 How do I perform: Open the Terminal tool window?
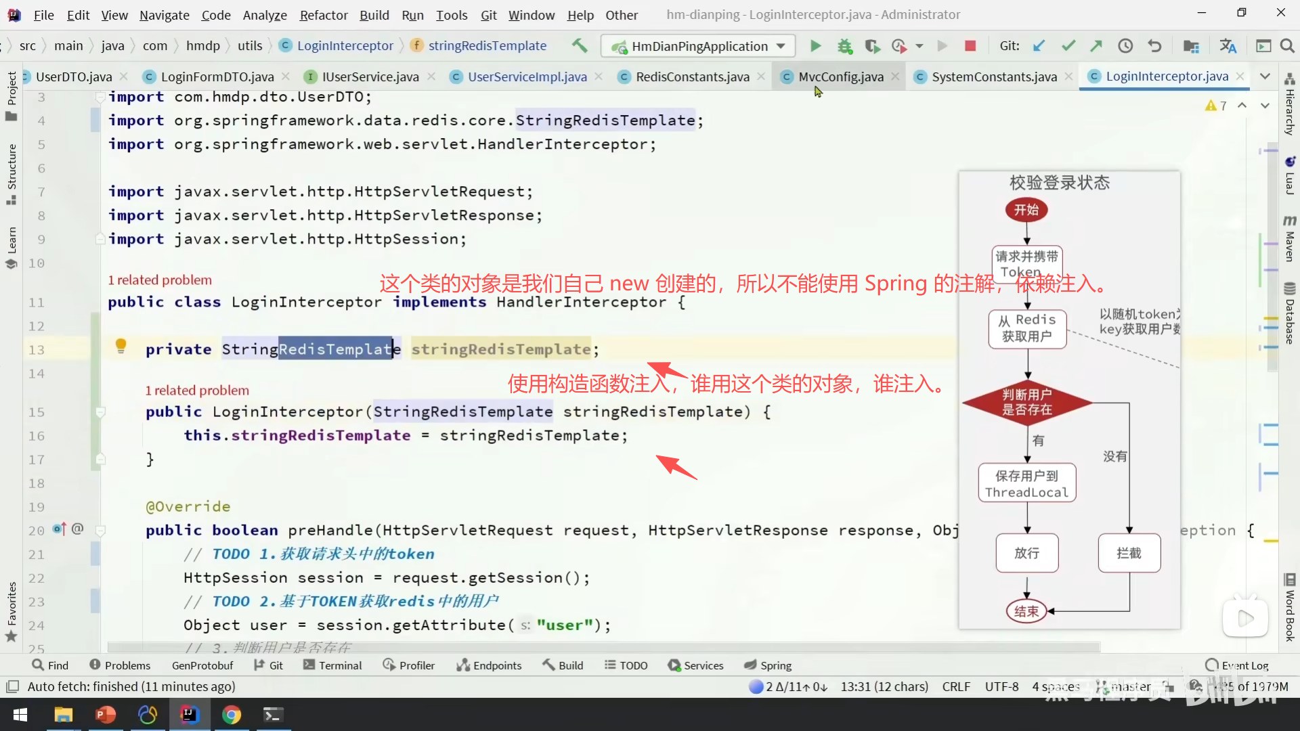tap(332, 665)
